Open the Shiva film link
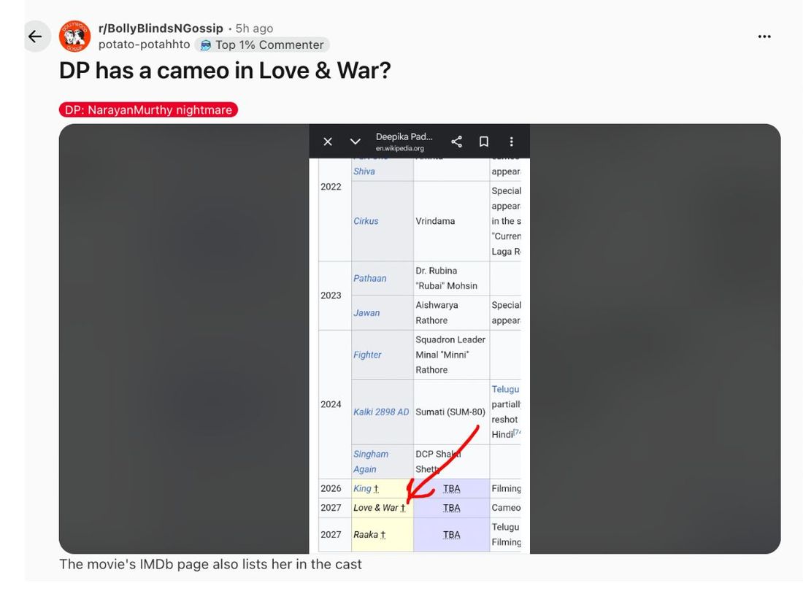 (x=364, y=171)
